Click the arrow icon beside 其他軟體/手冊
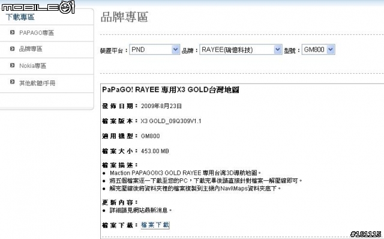Image resolution: width=384 pixels, height=239 pixels. click(x=12, y=82)
